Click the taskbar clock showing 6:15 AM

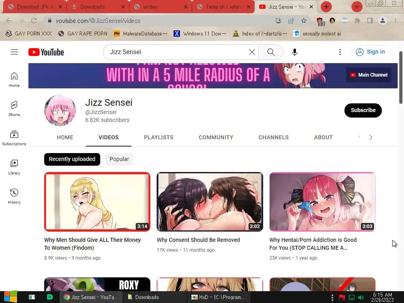coord(382,297)
